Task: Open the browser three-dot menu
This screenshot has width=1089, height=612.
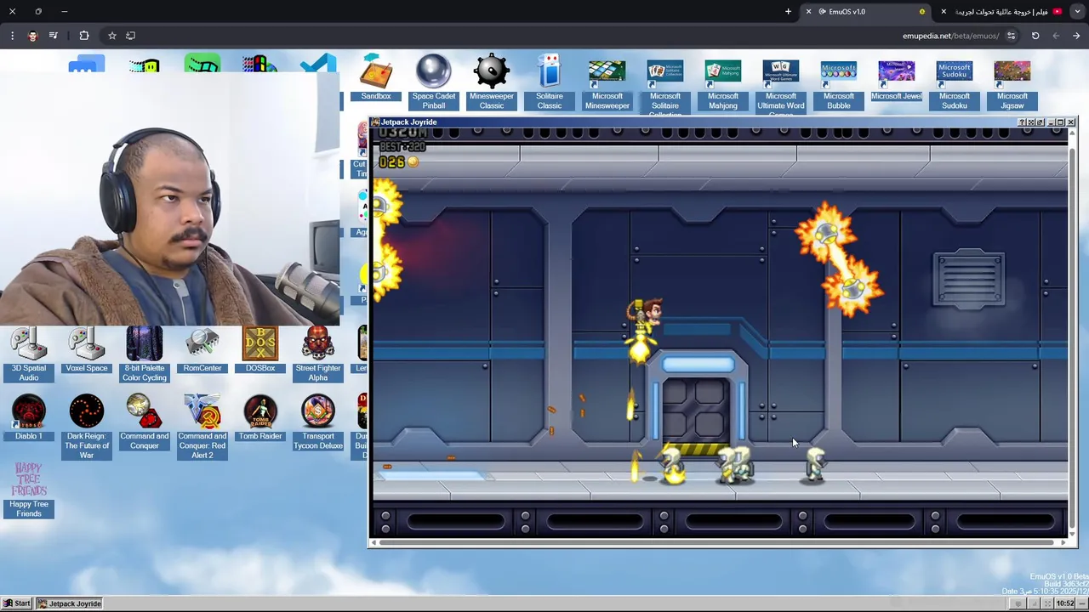Action: [x=12, y=36]
